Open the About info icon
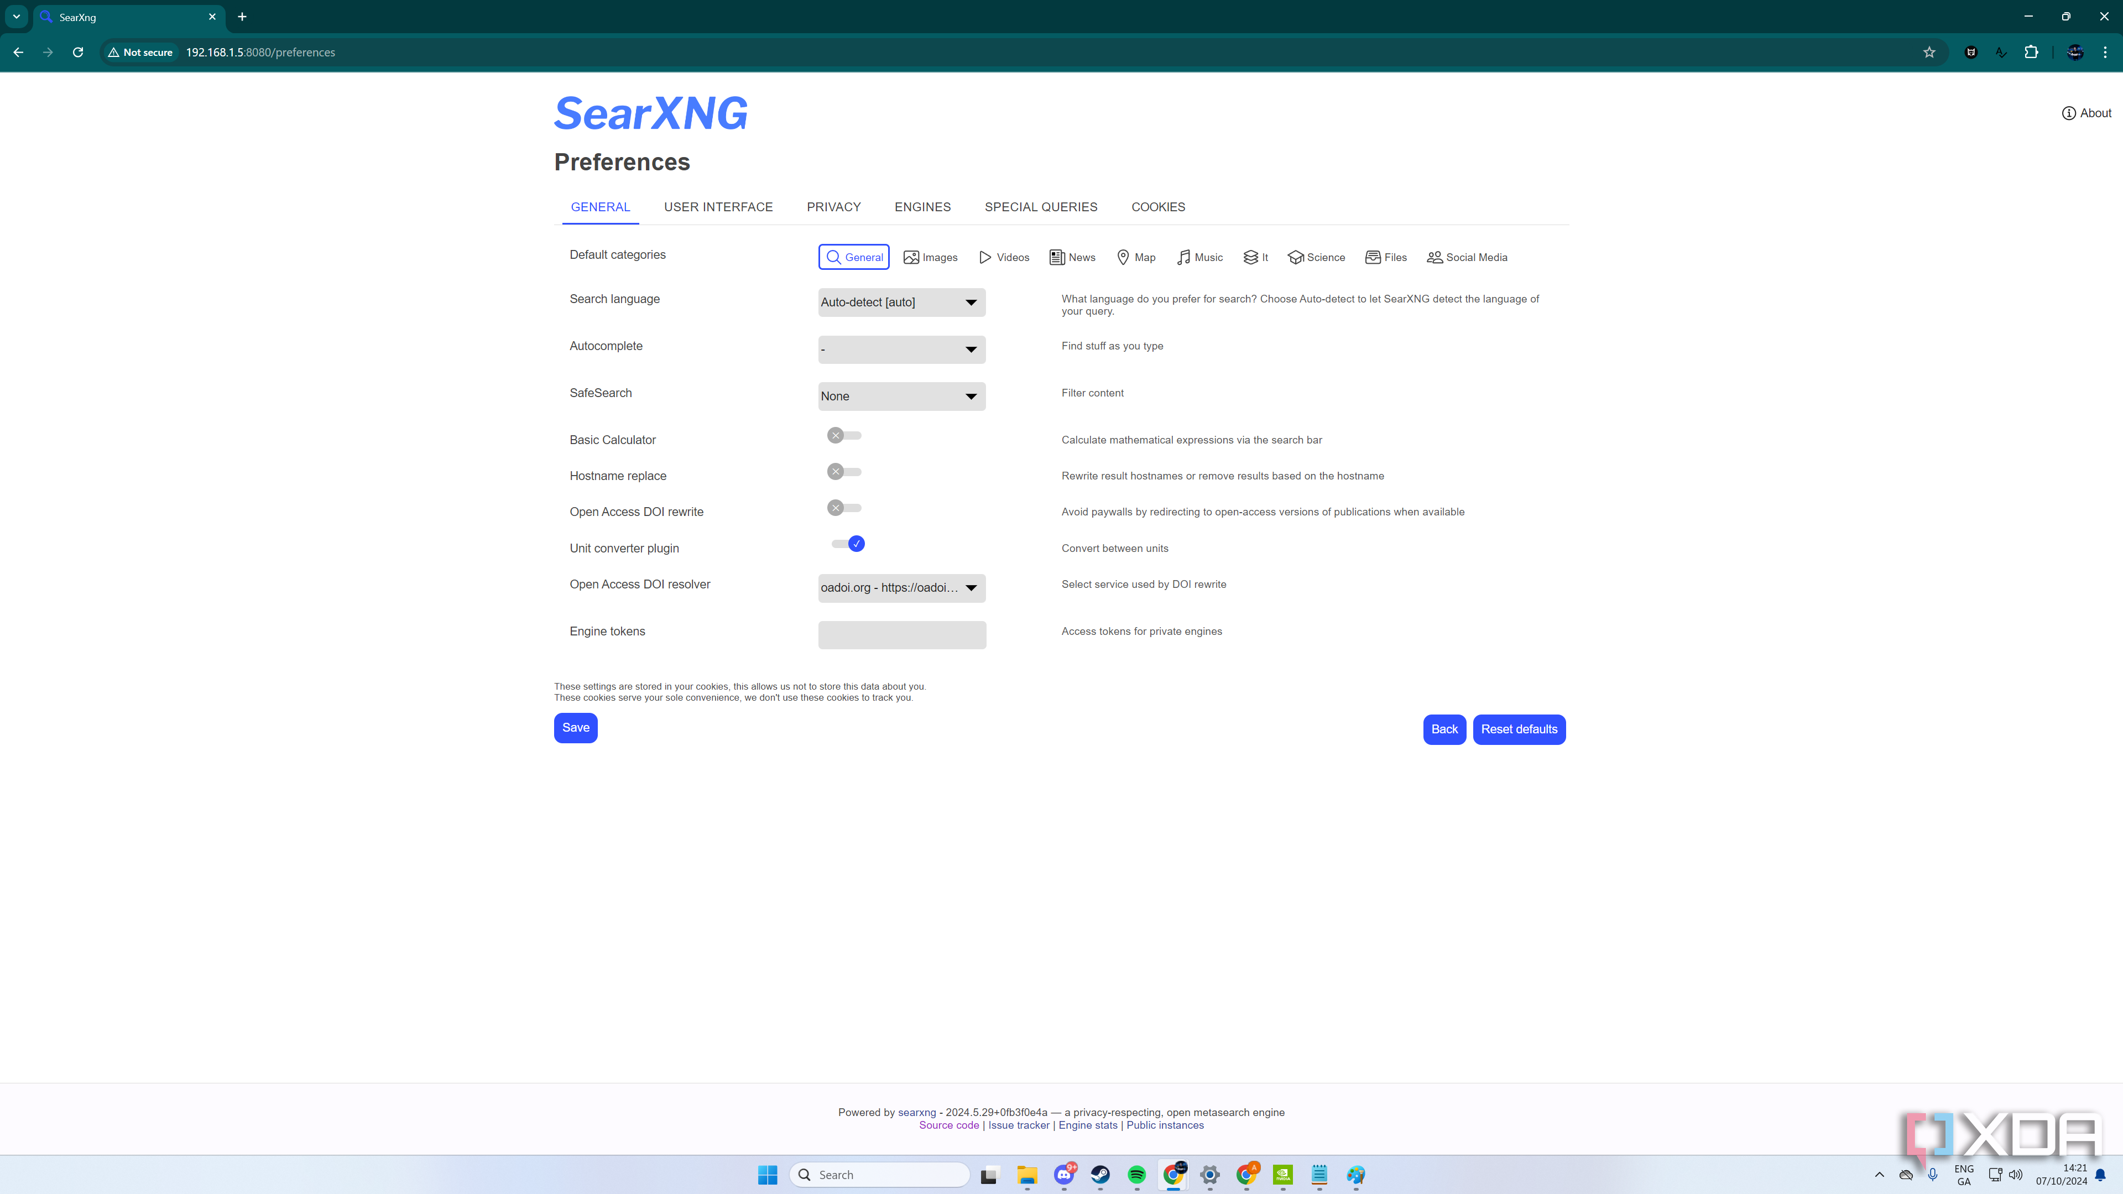The height and width of the screenshot is (1194, 2123). point(2069,113)
